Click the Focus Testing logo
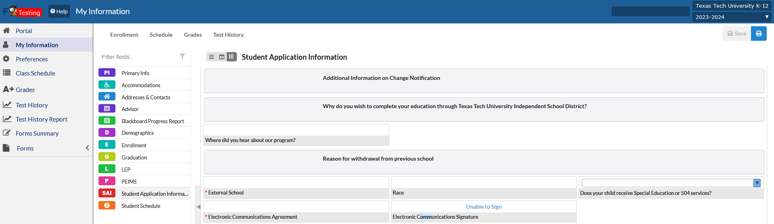Screen dimensions: 774x224 tap(22, 11)
